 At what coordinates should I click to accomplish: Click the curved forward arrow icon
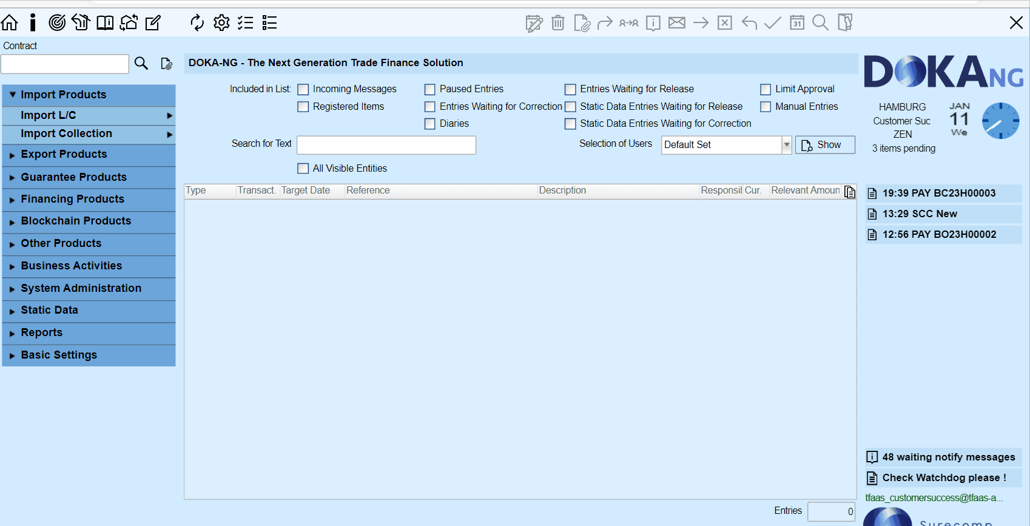pyautogui.click(x=605, y=23)
